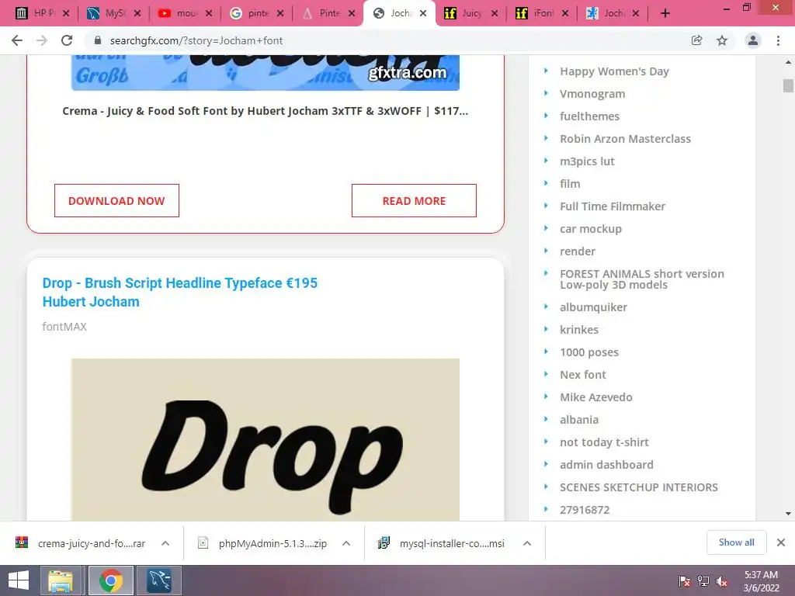Close the Google pinterest search tab
This screenshot has height=596, width=795.
click(279, 14)
